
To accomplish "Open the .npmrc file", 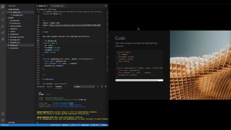I will click(x=13, y=31).
